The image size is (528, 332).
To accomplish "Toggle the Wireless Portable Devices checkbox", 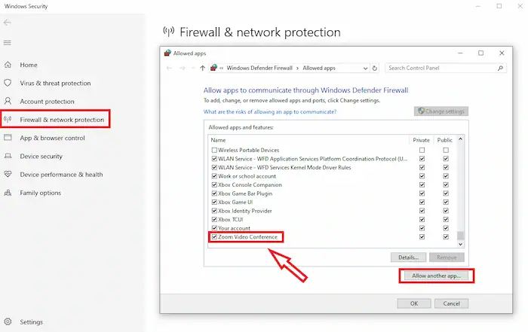I will 214,150.
